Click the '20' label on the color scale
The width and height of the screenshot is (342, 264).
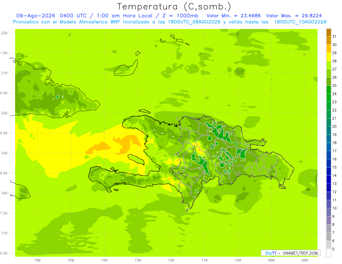[335, 126]
